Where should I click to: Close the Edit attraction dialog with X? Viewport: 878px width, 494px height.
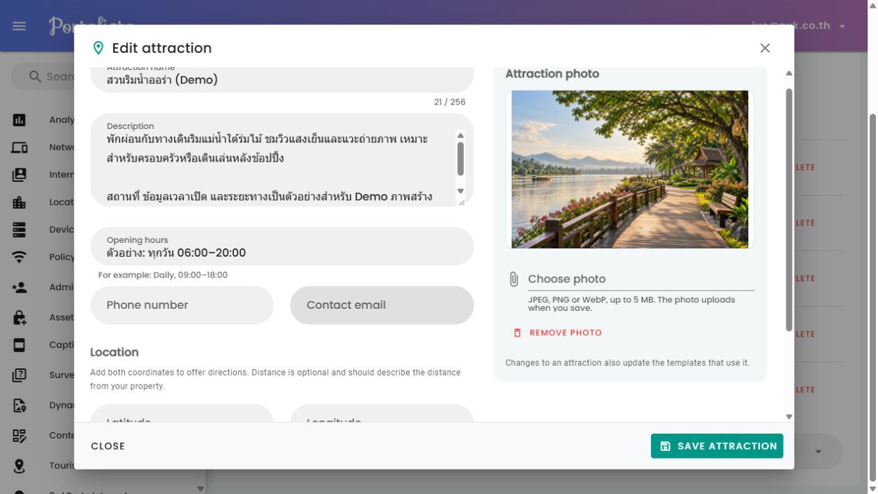point(765,48)
